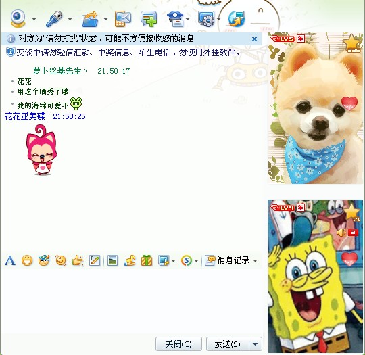Send a file with the folder icon
This screenshot has width=365, height=355.
pos(90,19)
